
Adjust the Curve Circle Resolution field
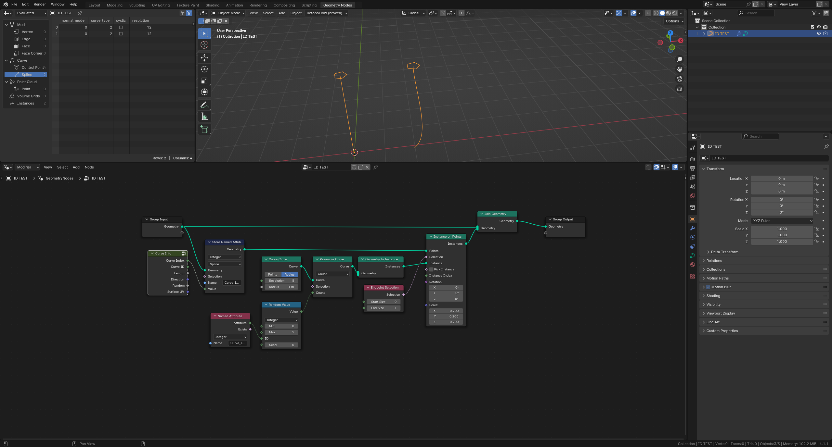coord(281,281)
